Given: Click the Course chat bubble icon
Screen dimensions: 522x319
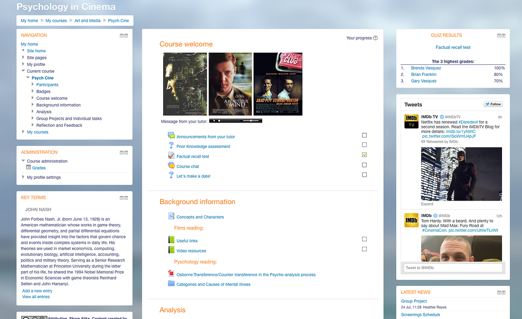Looking at the screenshot, I should click(x=171, y=165).
